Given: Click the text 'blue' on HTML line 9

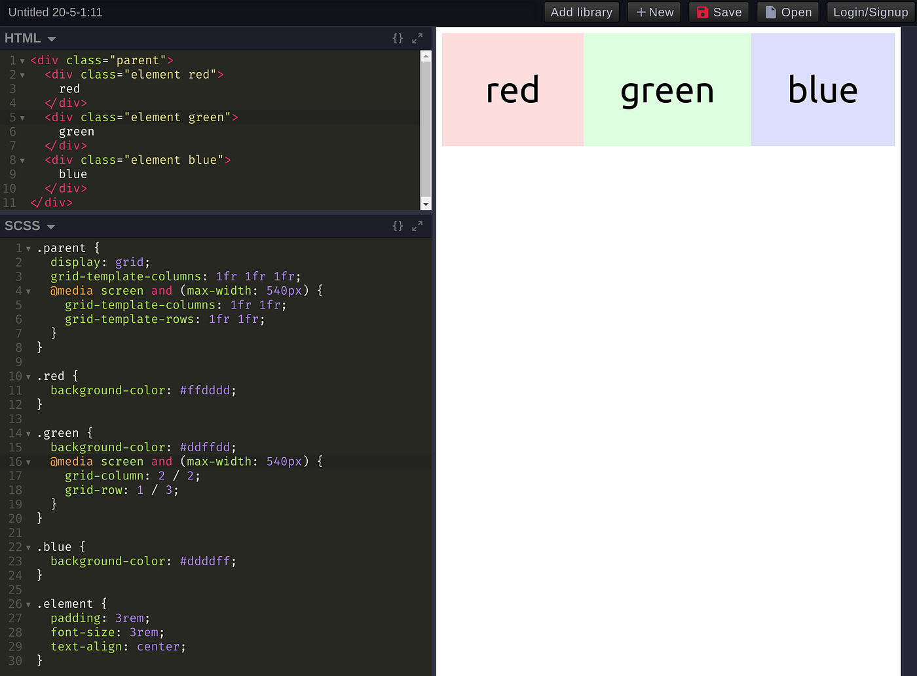Looking at the screenshot, I should click(73, 174).
